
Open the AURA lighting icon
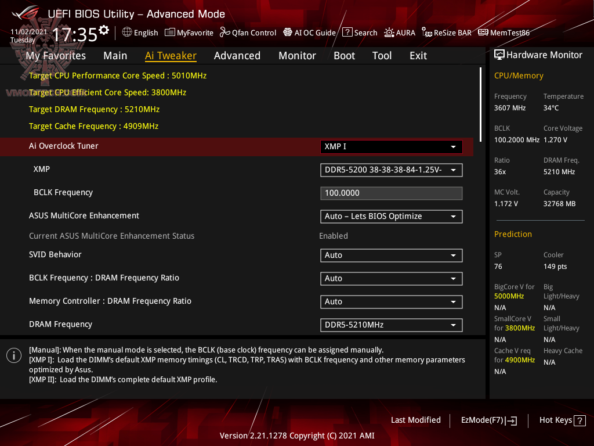(389, 33)
